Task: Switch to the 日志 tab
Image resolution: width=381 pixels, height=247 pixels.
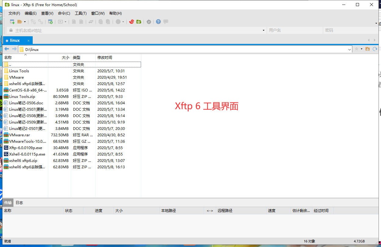Action: (19, 203)
